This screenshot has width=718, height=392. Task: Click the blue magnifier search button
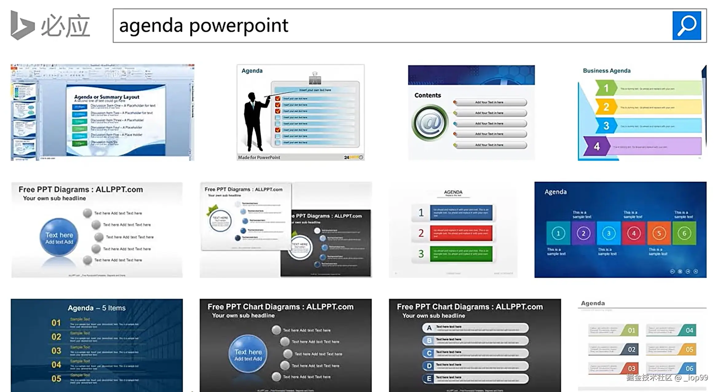click(686, 25)
